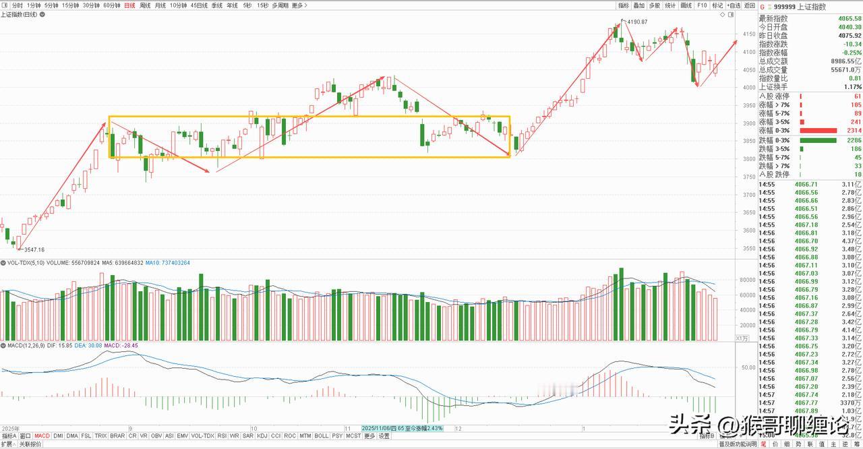
Task: Open indicator 设置 settings
Action: click(384, 436)
